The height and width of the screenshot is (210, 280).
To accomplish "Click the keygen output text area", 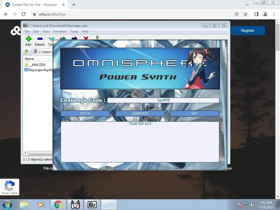I will click(140, 142).
